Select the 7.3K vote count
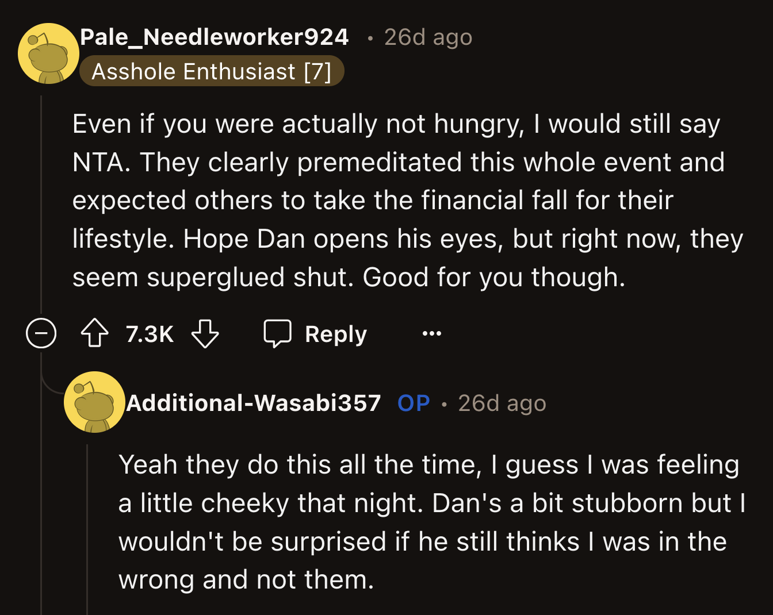 pyautogui.click(x=148, y=333)
